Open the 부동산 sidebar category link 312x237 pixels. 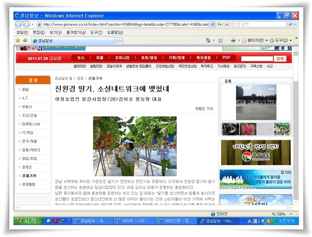tap(26, 105)
